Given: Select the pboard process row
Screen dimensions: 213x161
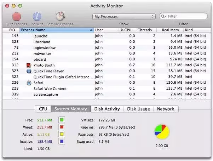Looking at the screenshot, I should point(106,59).
